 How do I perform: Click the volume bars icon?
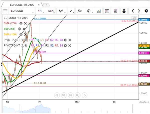pyautogui.click(x=98, y=11)
